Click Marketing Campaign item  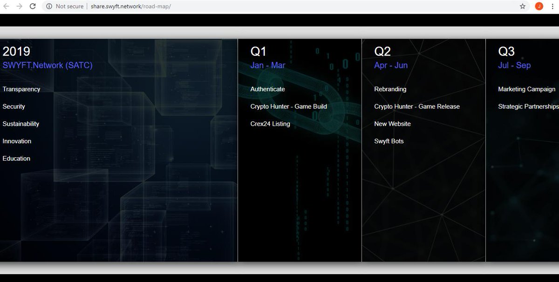point(527,89)
